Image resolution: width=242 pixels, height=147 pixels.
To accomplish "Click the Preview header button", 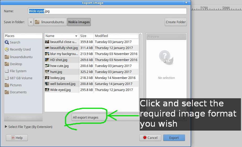I will coord(166,36).
